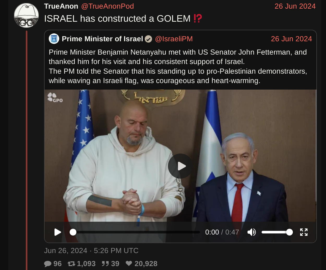The height and width of the screenshot is (270, 326).
Task: Start video with bottom play icon
Action: [x=58, y=232]
